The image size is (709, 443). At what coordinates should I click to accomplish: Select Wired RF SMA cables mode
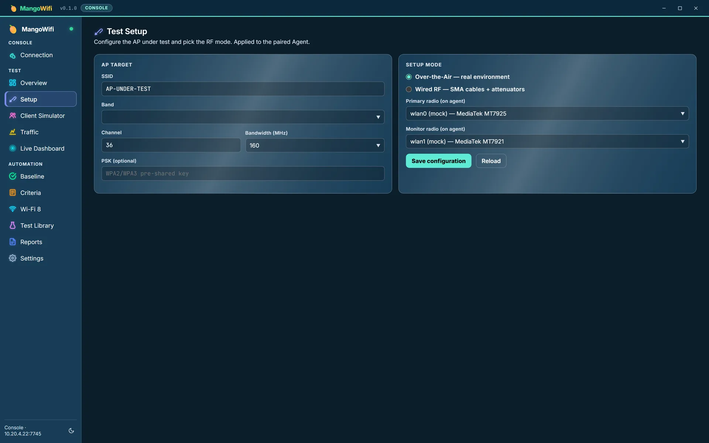[409, 89]
